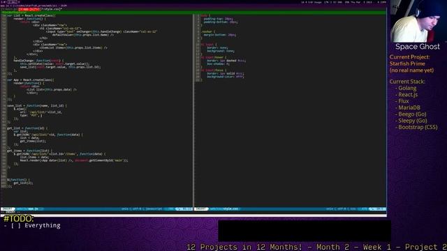The image size is (447, 251).
Task: Place cursor on 'var List = React.createClass' line
Action: (x=31, y=15)
